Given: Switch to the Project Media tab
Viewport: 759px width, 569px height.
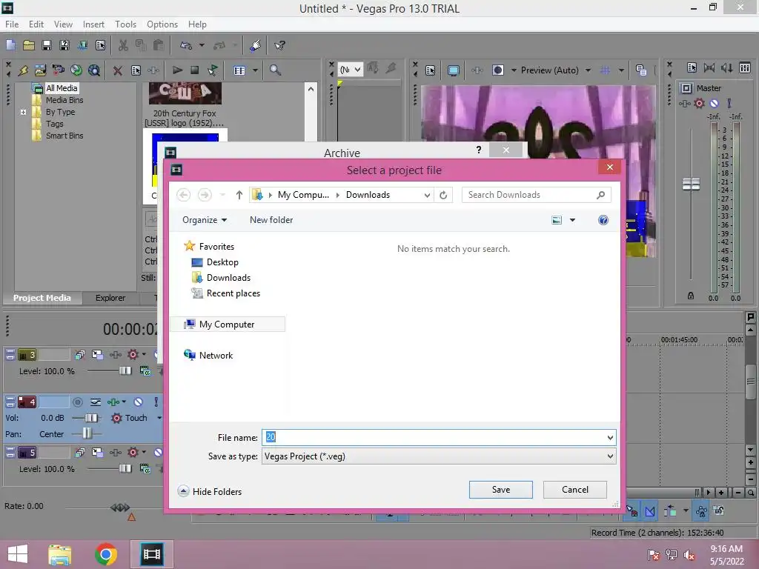Looking at the screenshot, I should tap(42, 298).
